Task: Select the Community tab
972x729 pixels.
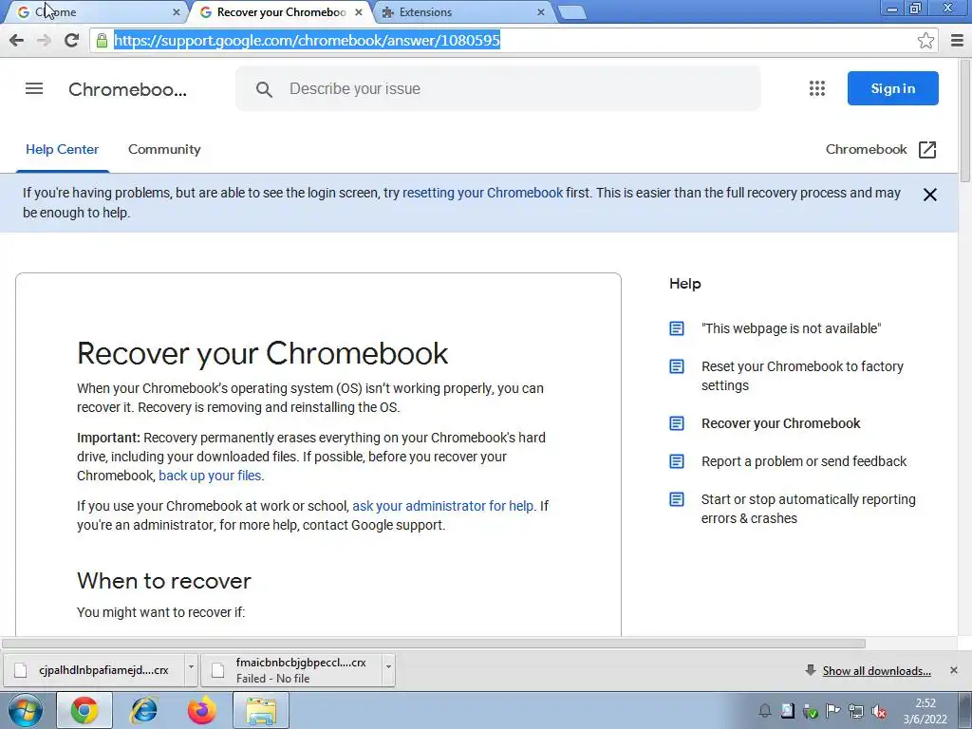Action: click(164, 149)
